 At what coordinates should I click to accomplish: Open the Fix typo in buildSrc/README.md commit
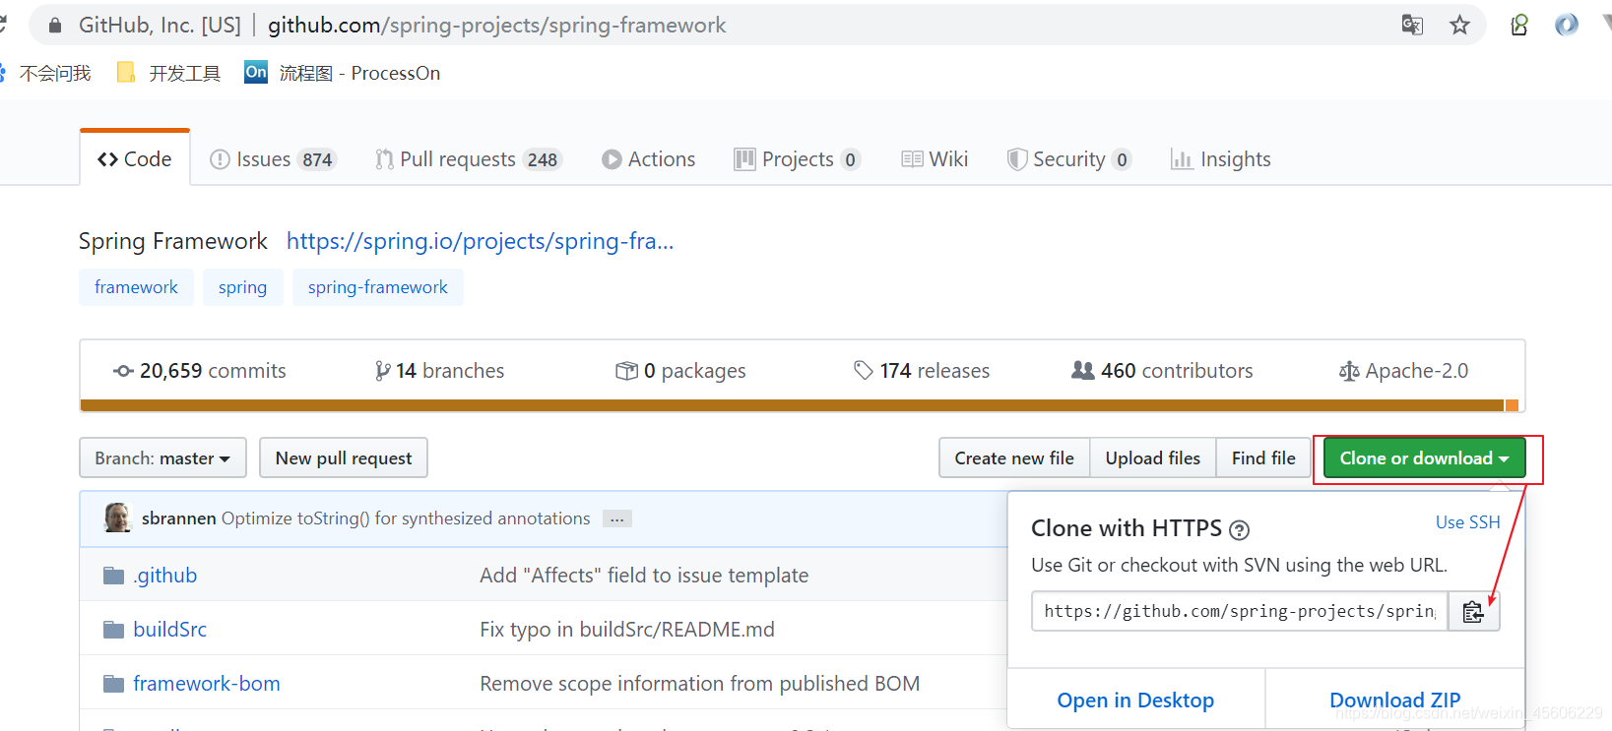tap(627, 630)
